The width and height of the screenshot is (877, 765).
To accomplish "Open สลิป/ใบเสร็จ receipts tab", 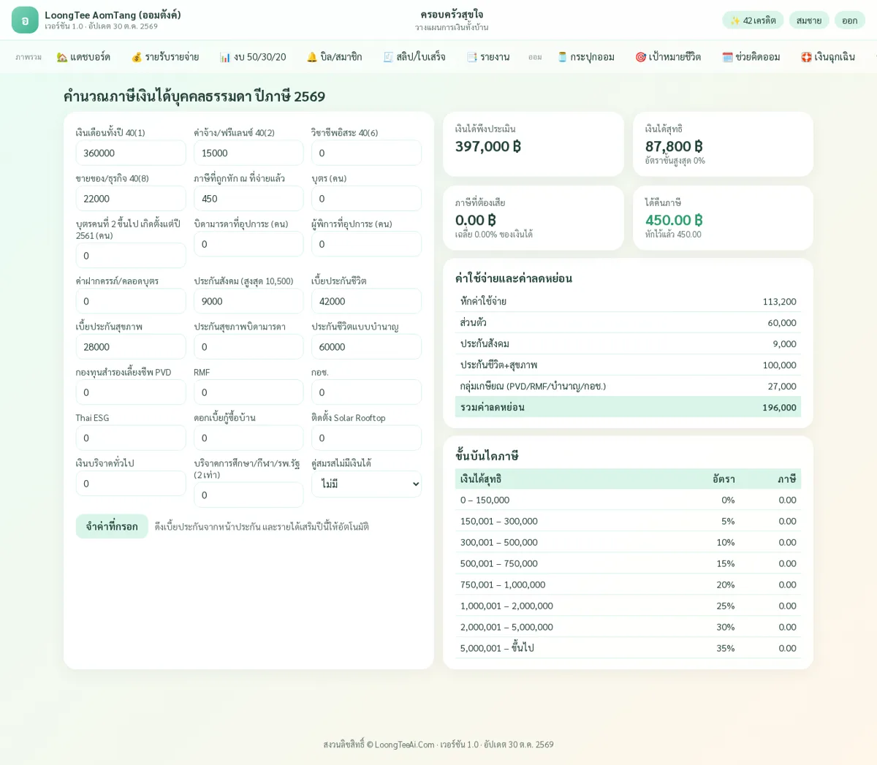I will (x=414, y=57).
